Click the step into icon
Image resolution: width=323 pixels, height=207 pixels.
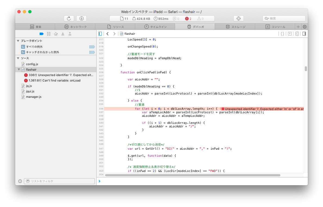pos(63,34)
